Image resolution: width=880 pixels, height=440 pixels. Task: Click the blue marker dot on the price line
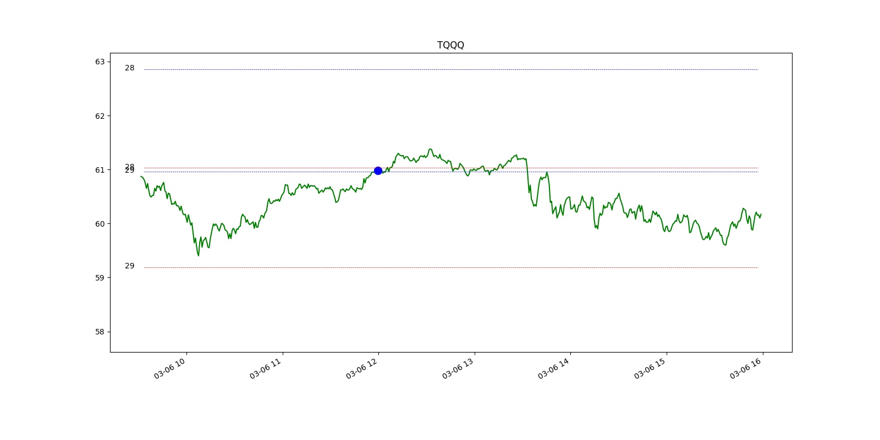coord(378,171)
